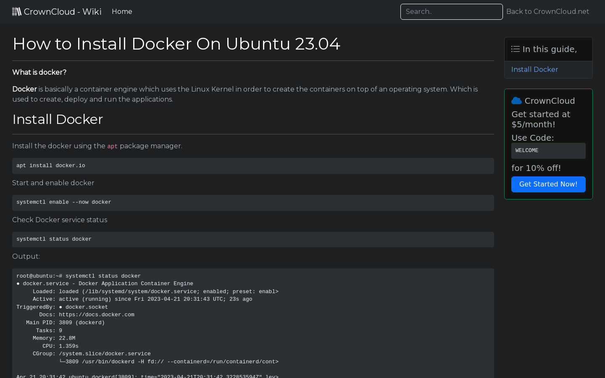This screenshot has width=605, height=378.
Task: Click the CGroup: /system.slice/docker.service line
Action: 92,354
